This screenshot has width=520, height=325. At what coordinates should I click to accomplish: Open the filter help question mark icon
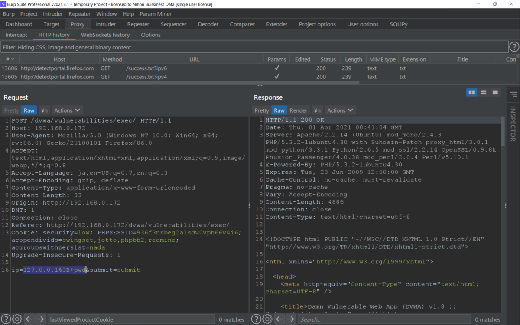pyautogui.click(x=514, y=47)
